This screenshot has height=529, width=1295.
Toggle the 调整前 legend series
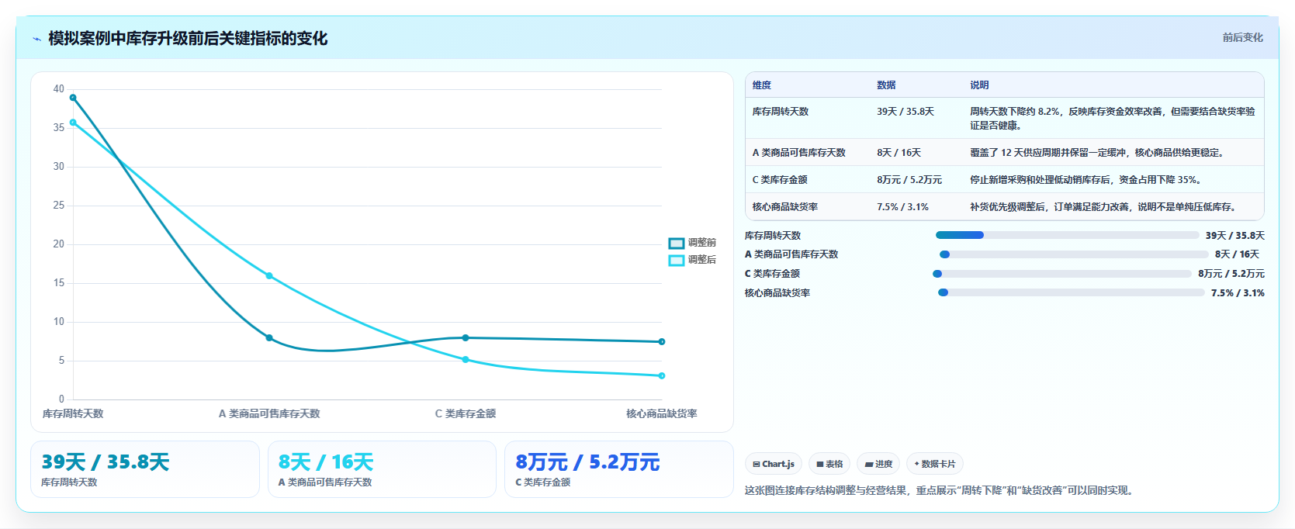692,243
